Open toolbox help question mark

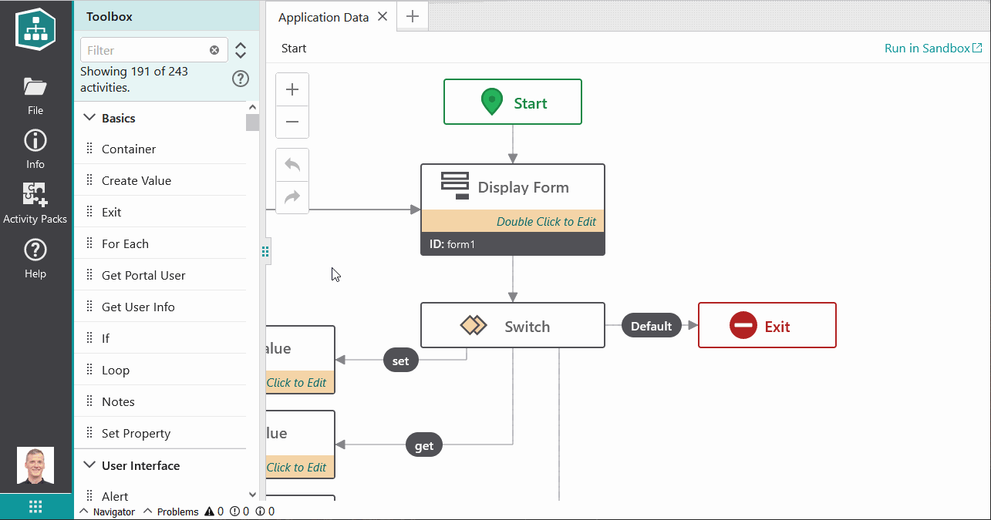point(241,79)
